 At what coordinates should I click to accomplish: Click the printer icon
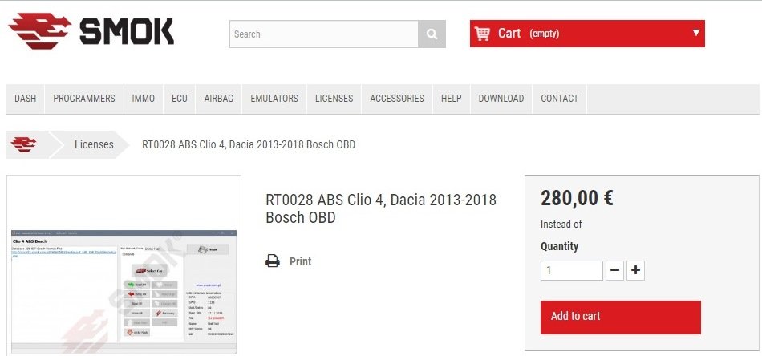pos(273,261)
